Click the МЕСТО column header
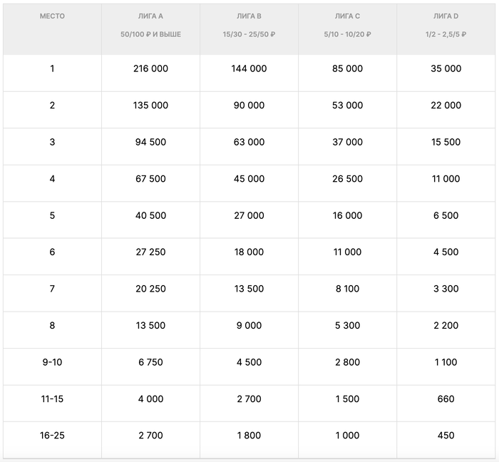The width and height of the screenshot is (499, 462). (52, 16)
